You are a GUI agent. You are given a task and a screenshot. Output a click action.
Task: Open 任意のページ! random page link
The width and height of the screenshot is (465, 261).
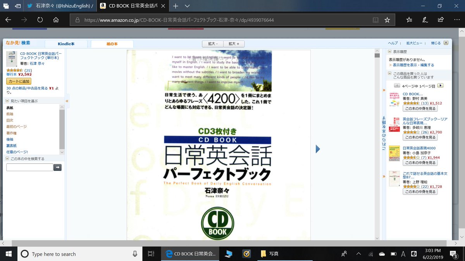[17, 152]
